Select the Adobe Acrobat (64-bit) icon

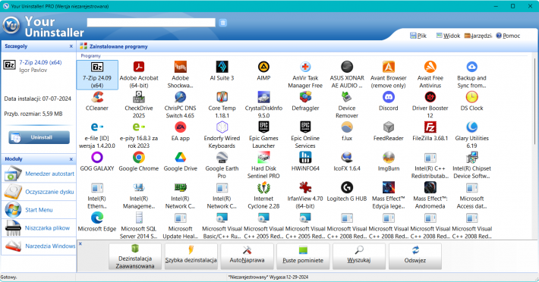coord(139,67)
